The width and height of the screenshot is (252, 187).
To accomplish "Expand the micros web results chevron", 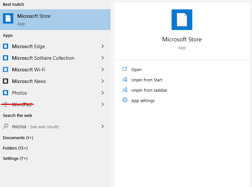I will coord(103,126).
